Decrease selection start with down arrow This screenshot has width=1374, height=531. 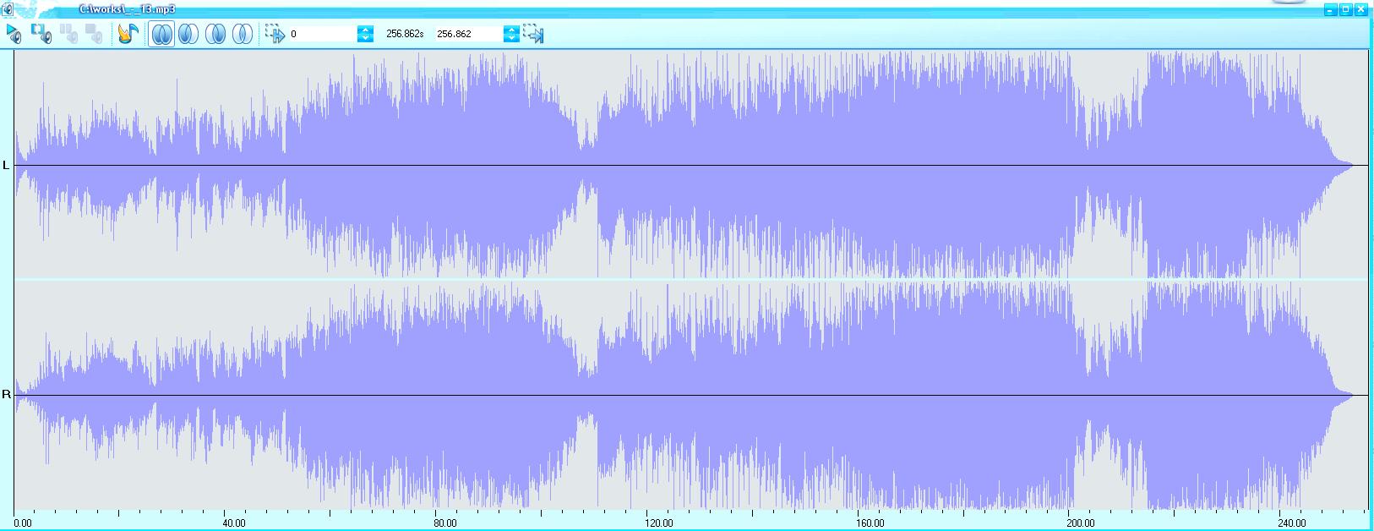point(365,38)
